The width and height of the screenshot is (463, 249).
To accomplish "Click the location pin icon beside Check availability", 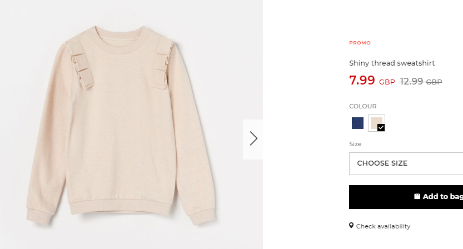I will point(351,226).
